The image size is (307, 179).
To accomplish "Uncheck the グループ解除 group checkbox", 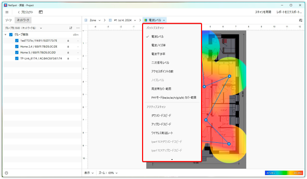I will (x=11, y=35).
